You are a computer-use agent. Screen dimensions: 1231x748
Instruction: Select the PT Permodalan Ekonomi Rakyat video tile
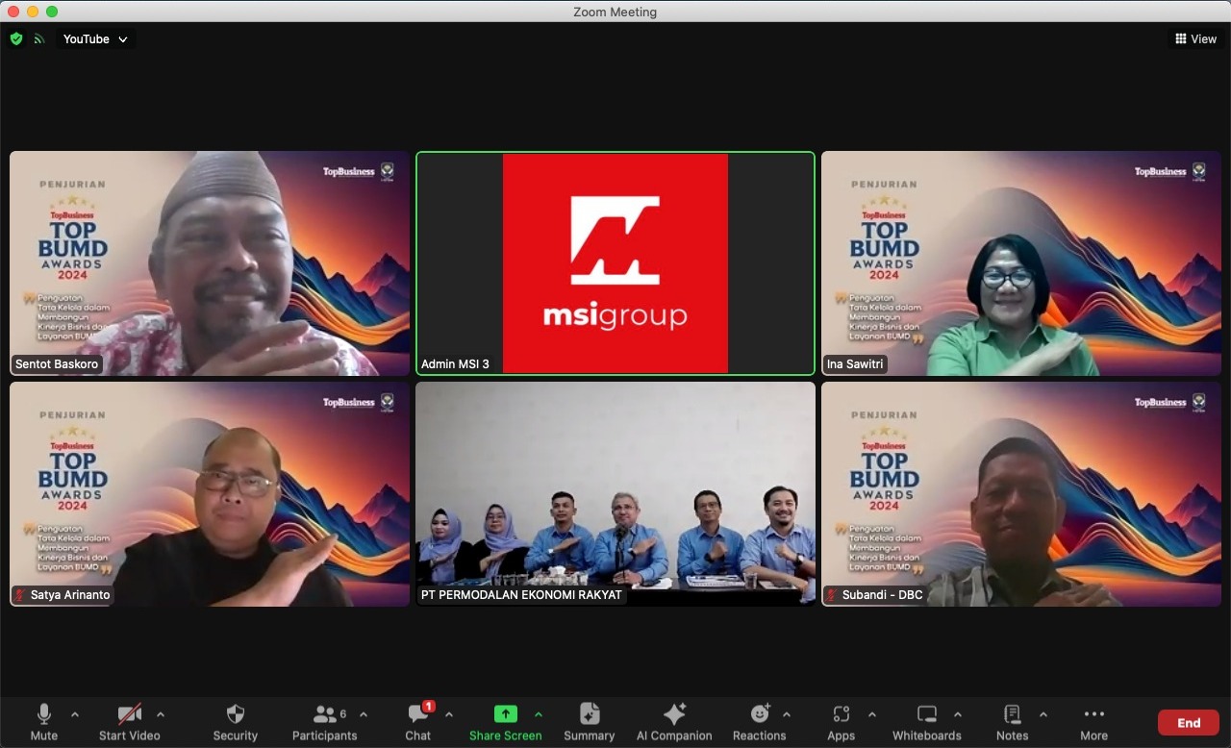coord(615,494)
